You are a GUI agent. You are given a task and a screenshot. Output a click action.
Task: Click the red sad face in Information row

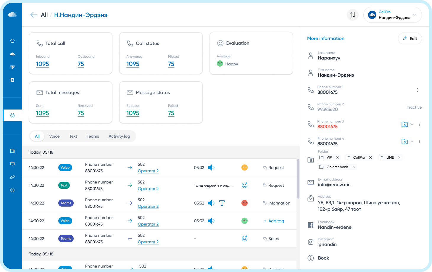(244, 203)
